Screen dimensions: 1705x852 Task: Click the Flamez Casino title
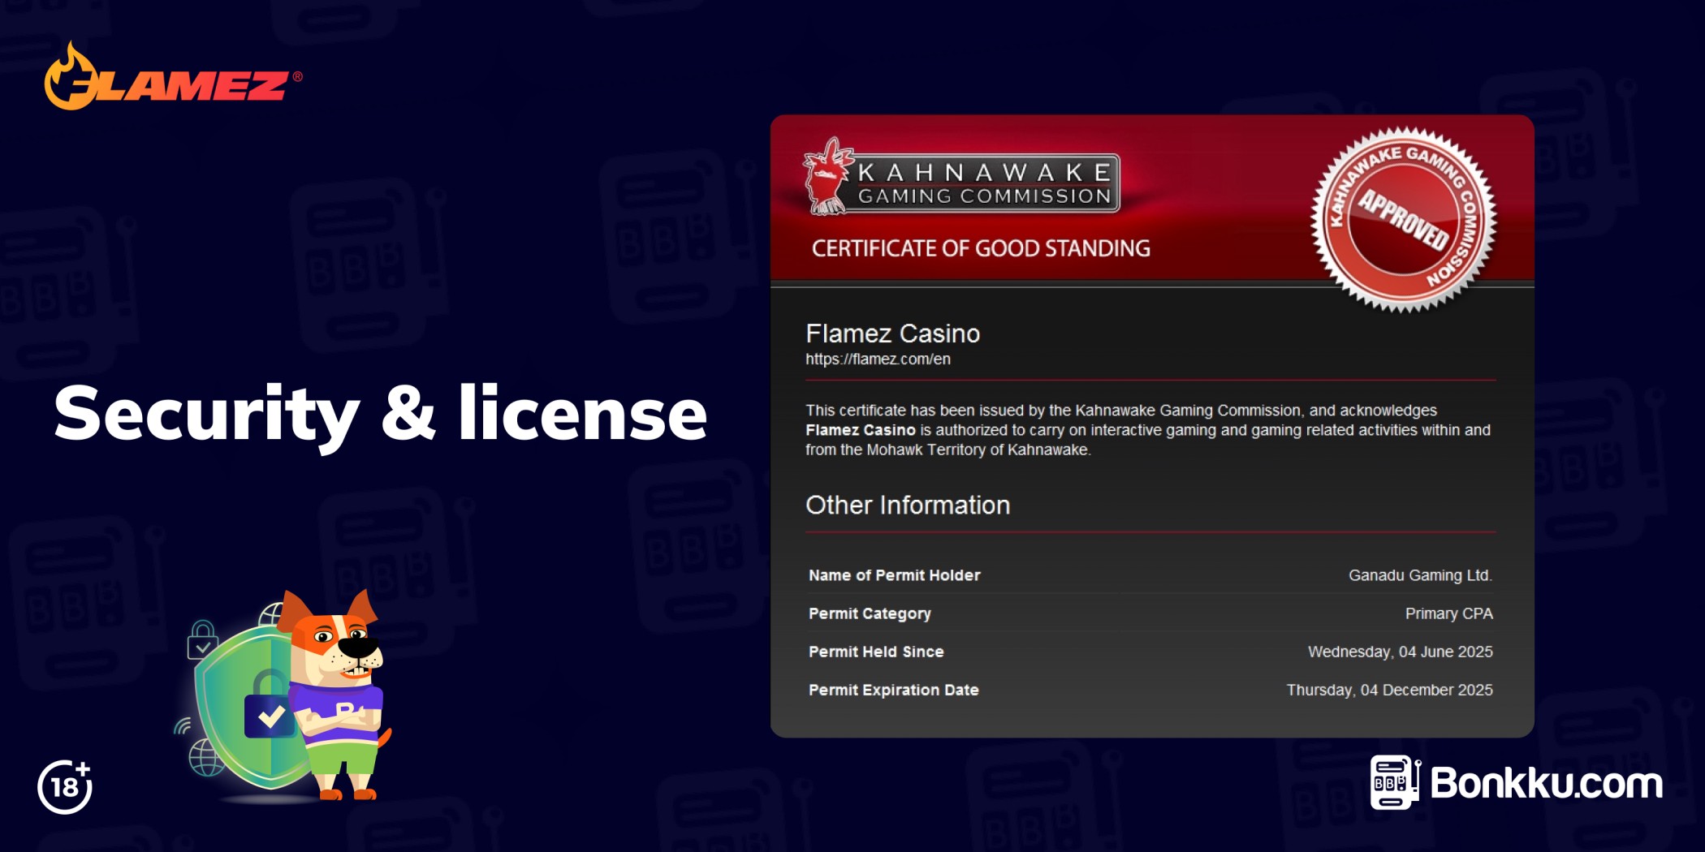tap(892, 333)
